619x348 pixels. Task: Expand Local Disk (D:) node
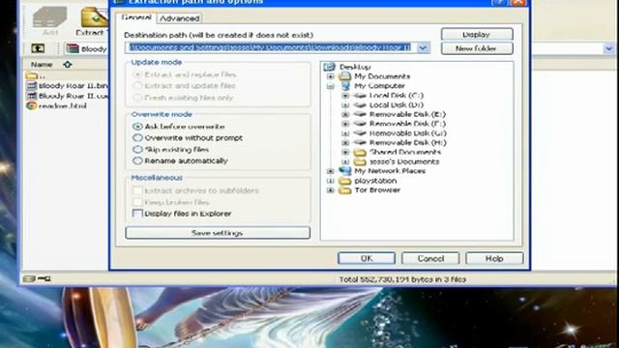[x=345, y=105]
